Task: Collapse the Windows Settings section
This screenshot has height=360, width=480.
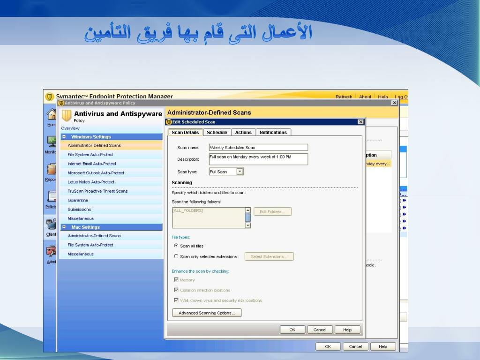Action: [x=64, y=136]
